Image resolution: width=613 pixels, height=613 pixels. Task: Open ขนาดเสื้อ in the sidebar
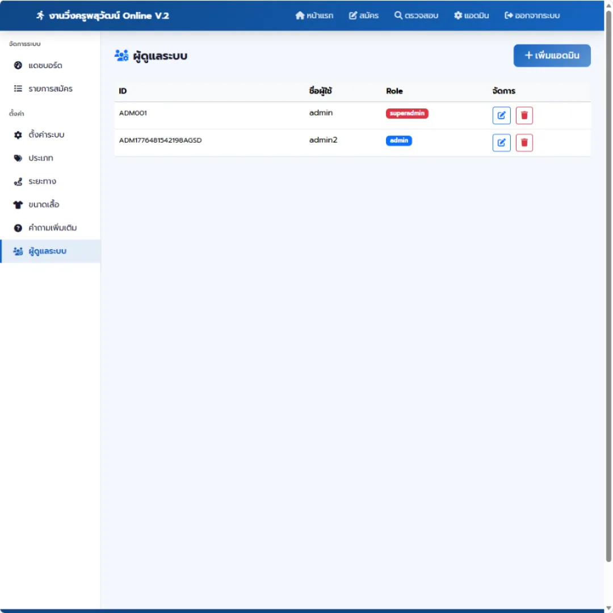coord(51,204)
